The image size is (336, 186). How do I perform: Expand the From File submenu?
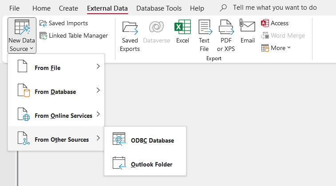[x=56, y=68]
